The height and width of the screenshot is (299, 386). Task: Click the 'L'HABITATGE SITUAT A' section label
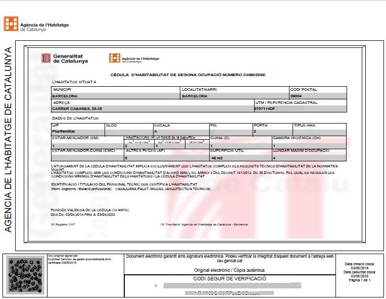74,82
